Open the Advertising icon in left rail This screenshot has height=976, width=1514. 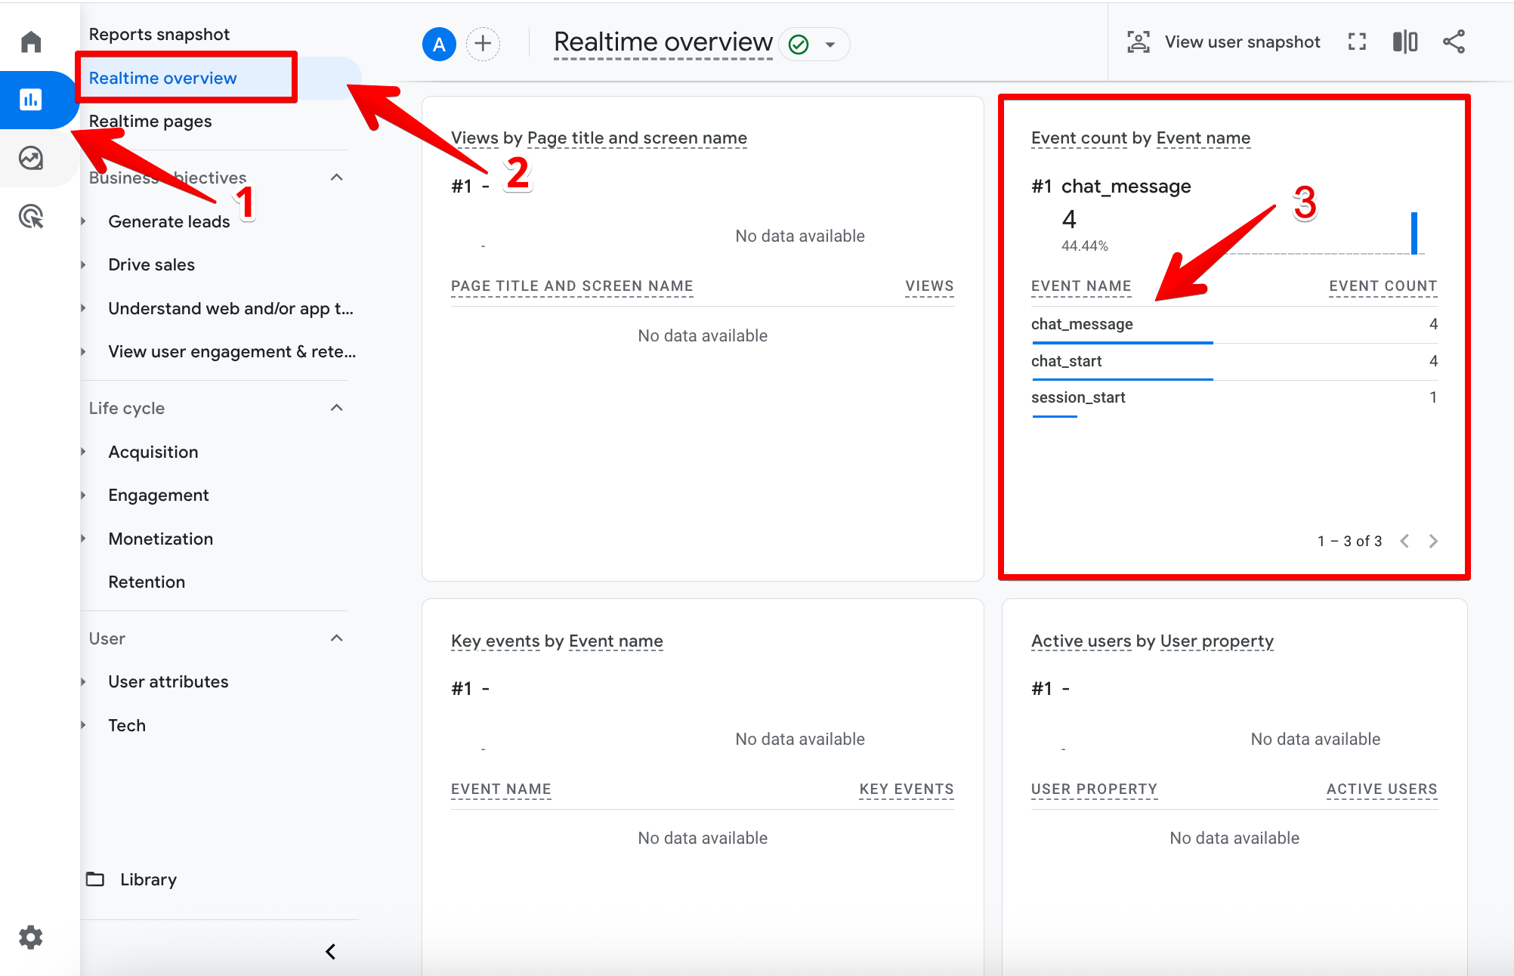31,217
